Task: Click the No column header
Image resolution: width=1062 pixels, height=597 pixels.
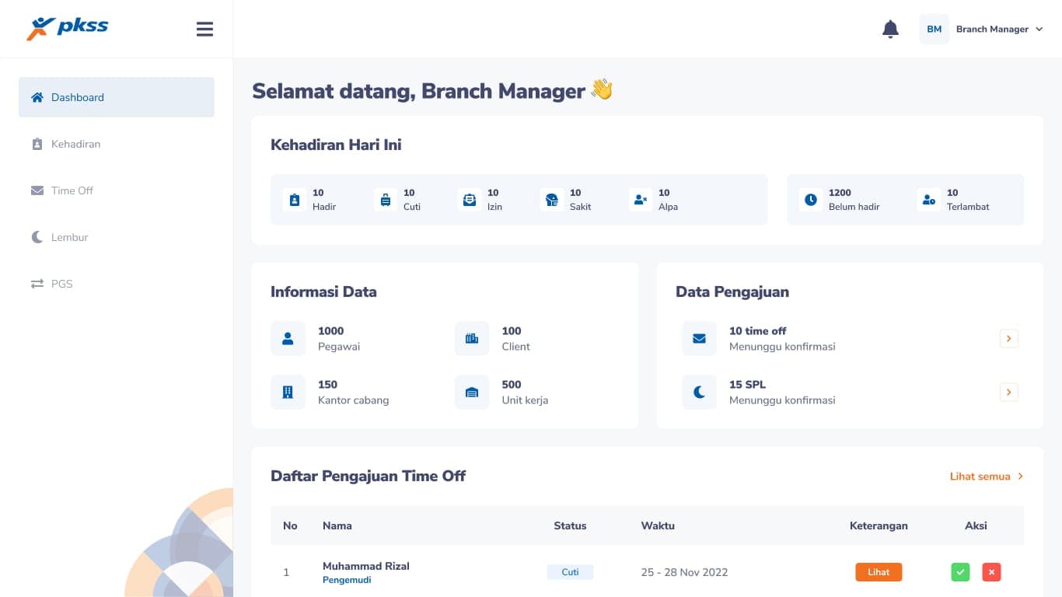Action: coord(290,525)
